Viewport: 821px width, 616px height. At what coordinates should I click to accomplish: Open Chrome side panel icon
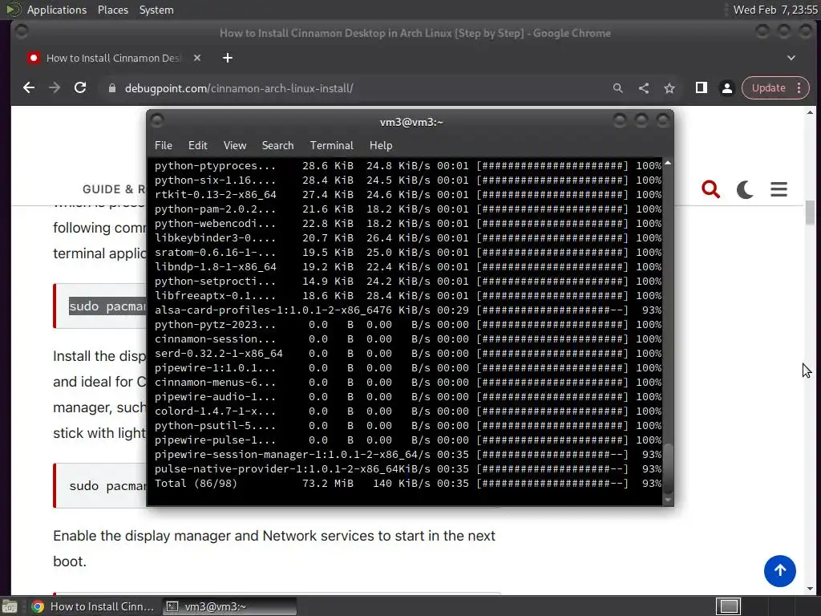[x=701, y=88]
